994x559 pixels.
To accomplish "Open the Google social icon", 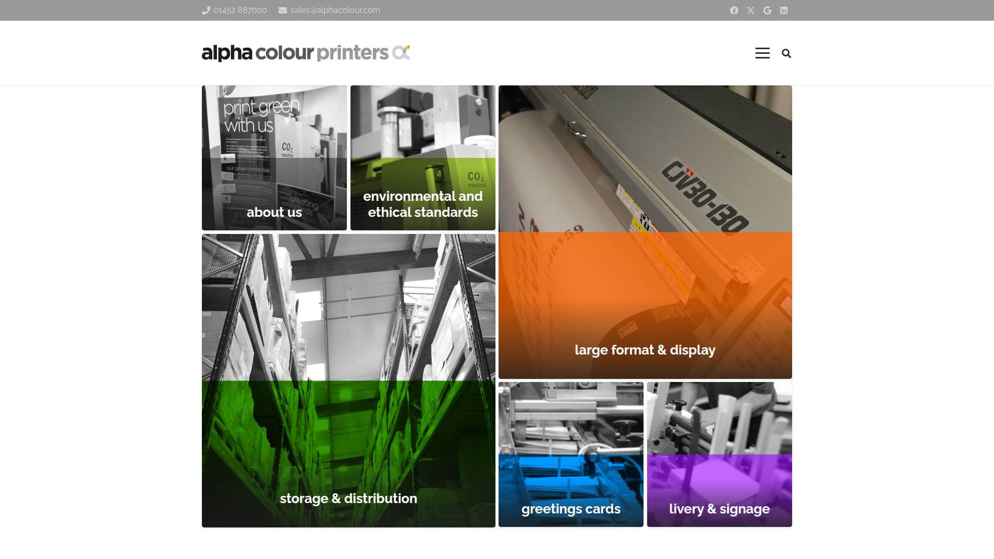I will pyautogui.click(x=767, y=10).
